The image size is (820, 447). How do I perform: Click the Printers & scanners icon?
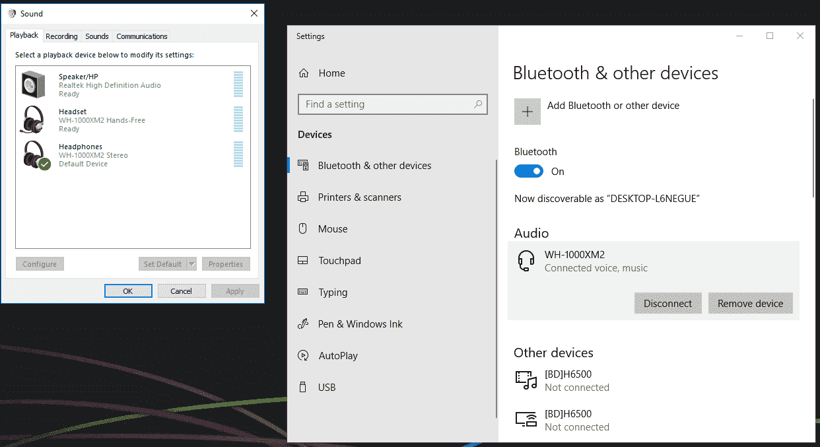pyautogui.click(x=304, y=197)
